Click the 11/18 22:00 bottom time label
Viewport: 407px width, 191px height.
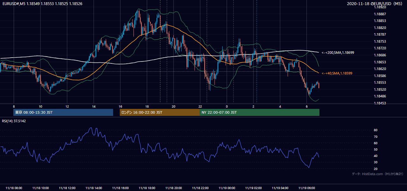(x=200, y=188)
